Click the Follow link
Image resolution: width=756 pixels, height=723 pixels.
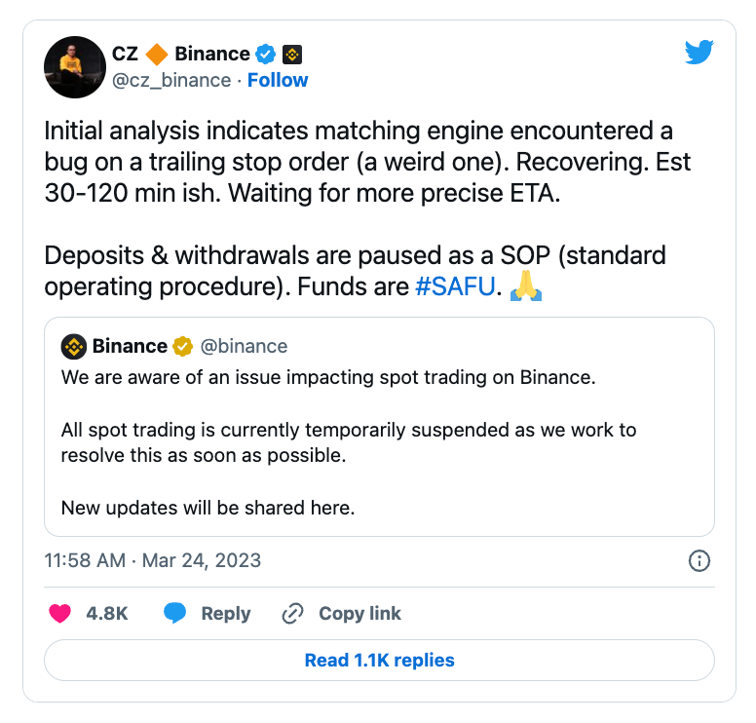(278, 80)
